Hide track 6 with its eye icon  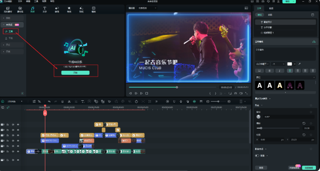coord(18,141)
